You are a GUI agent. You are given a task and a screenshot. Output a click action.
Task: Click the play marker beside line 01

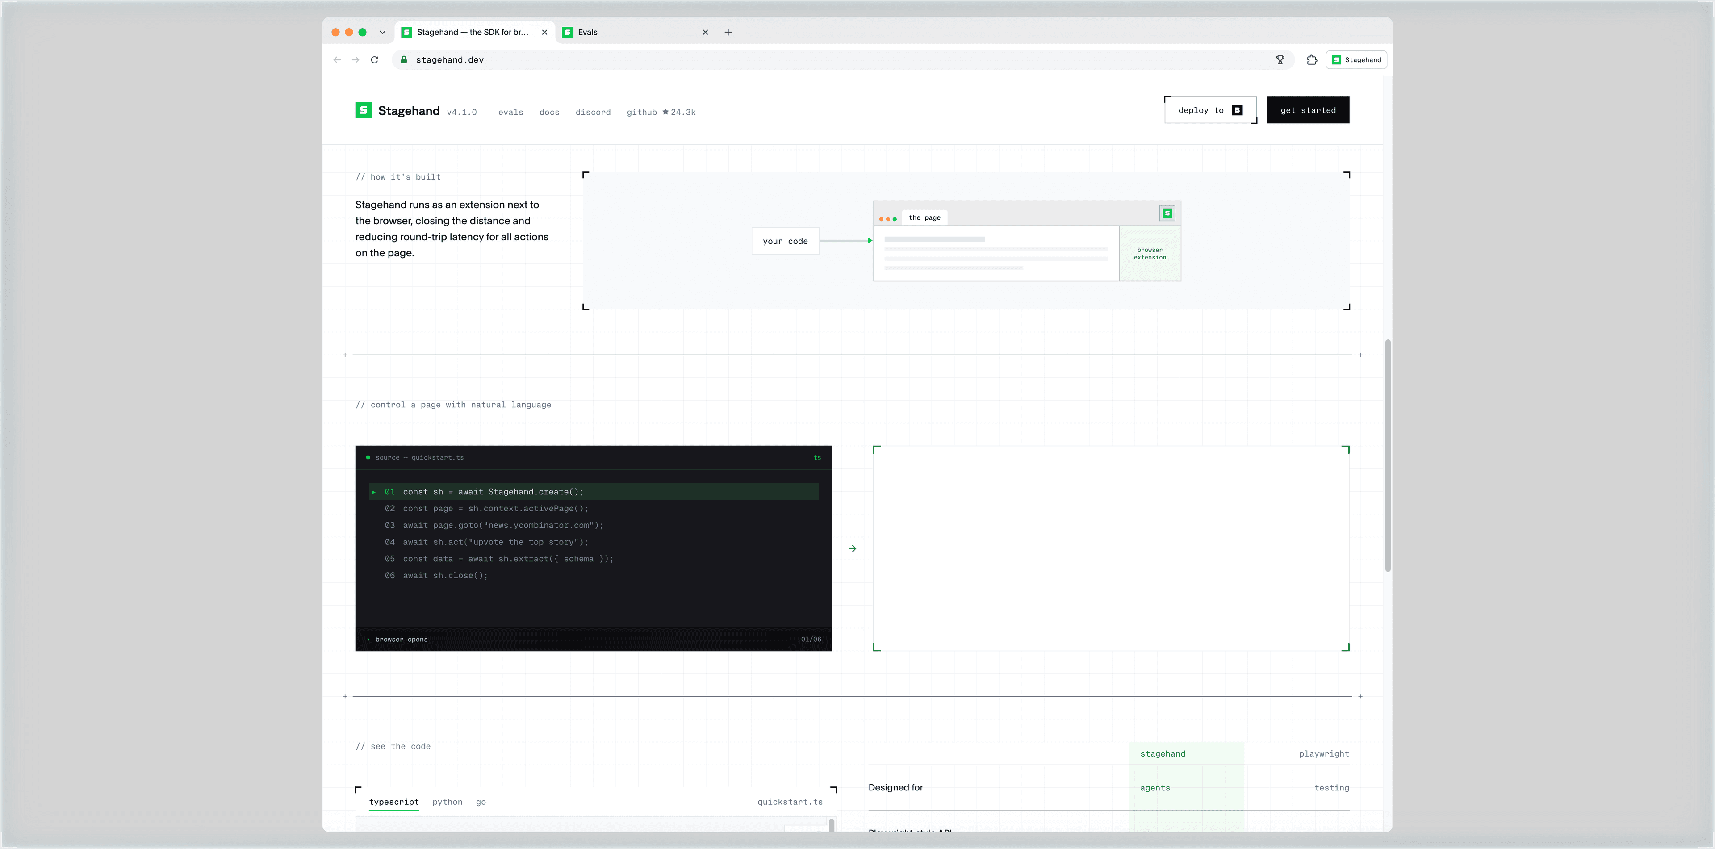[x=374, y=492]
